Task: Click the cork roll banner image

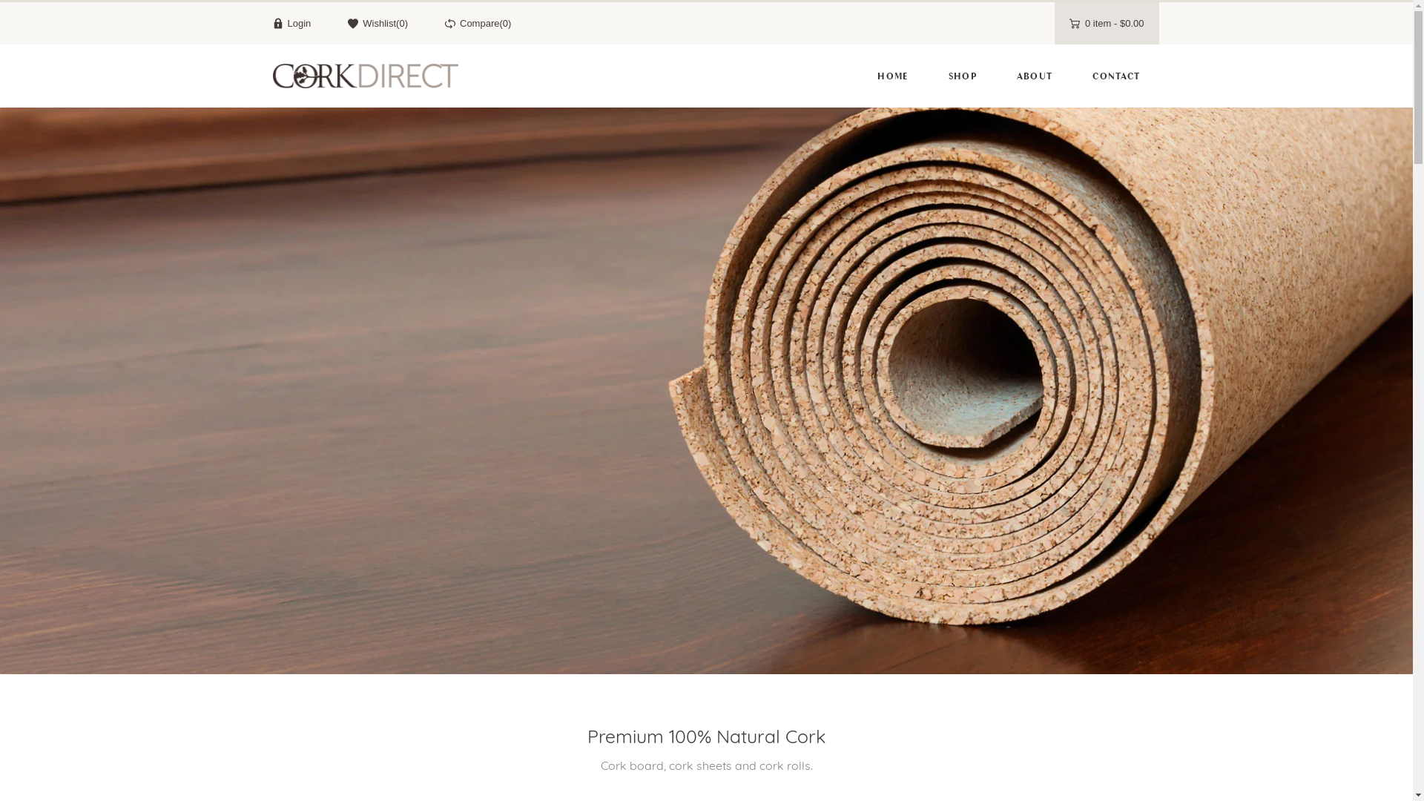Action: [706, 391]
